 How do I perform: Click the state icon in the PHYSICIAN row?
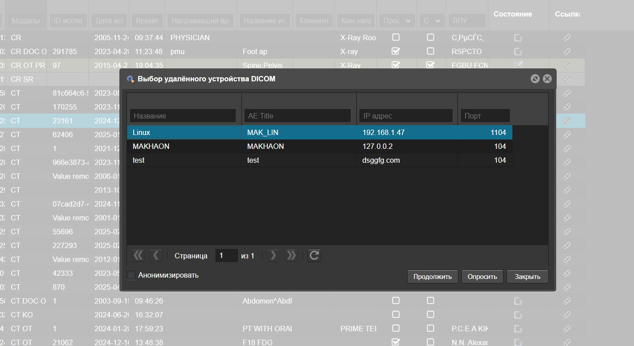tap(518, 38)
